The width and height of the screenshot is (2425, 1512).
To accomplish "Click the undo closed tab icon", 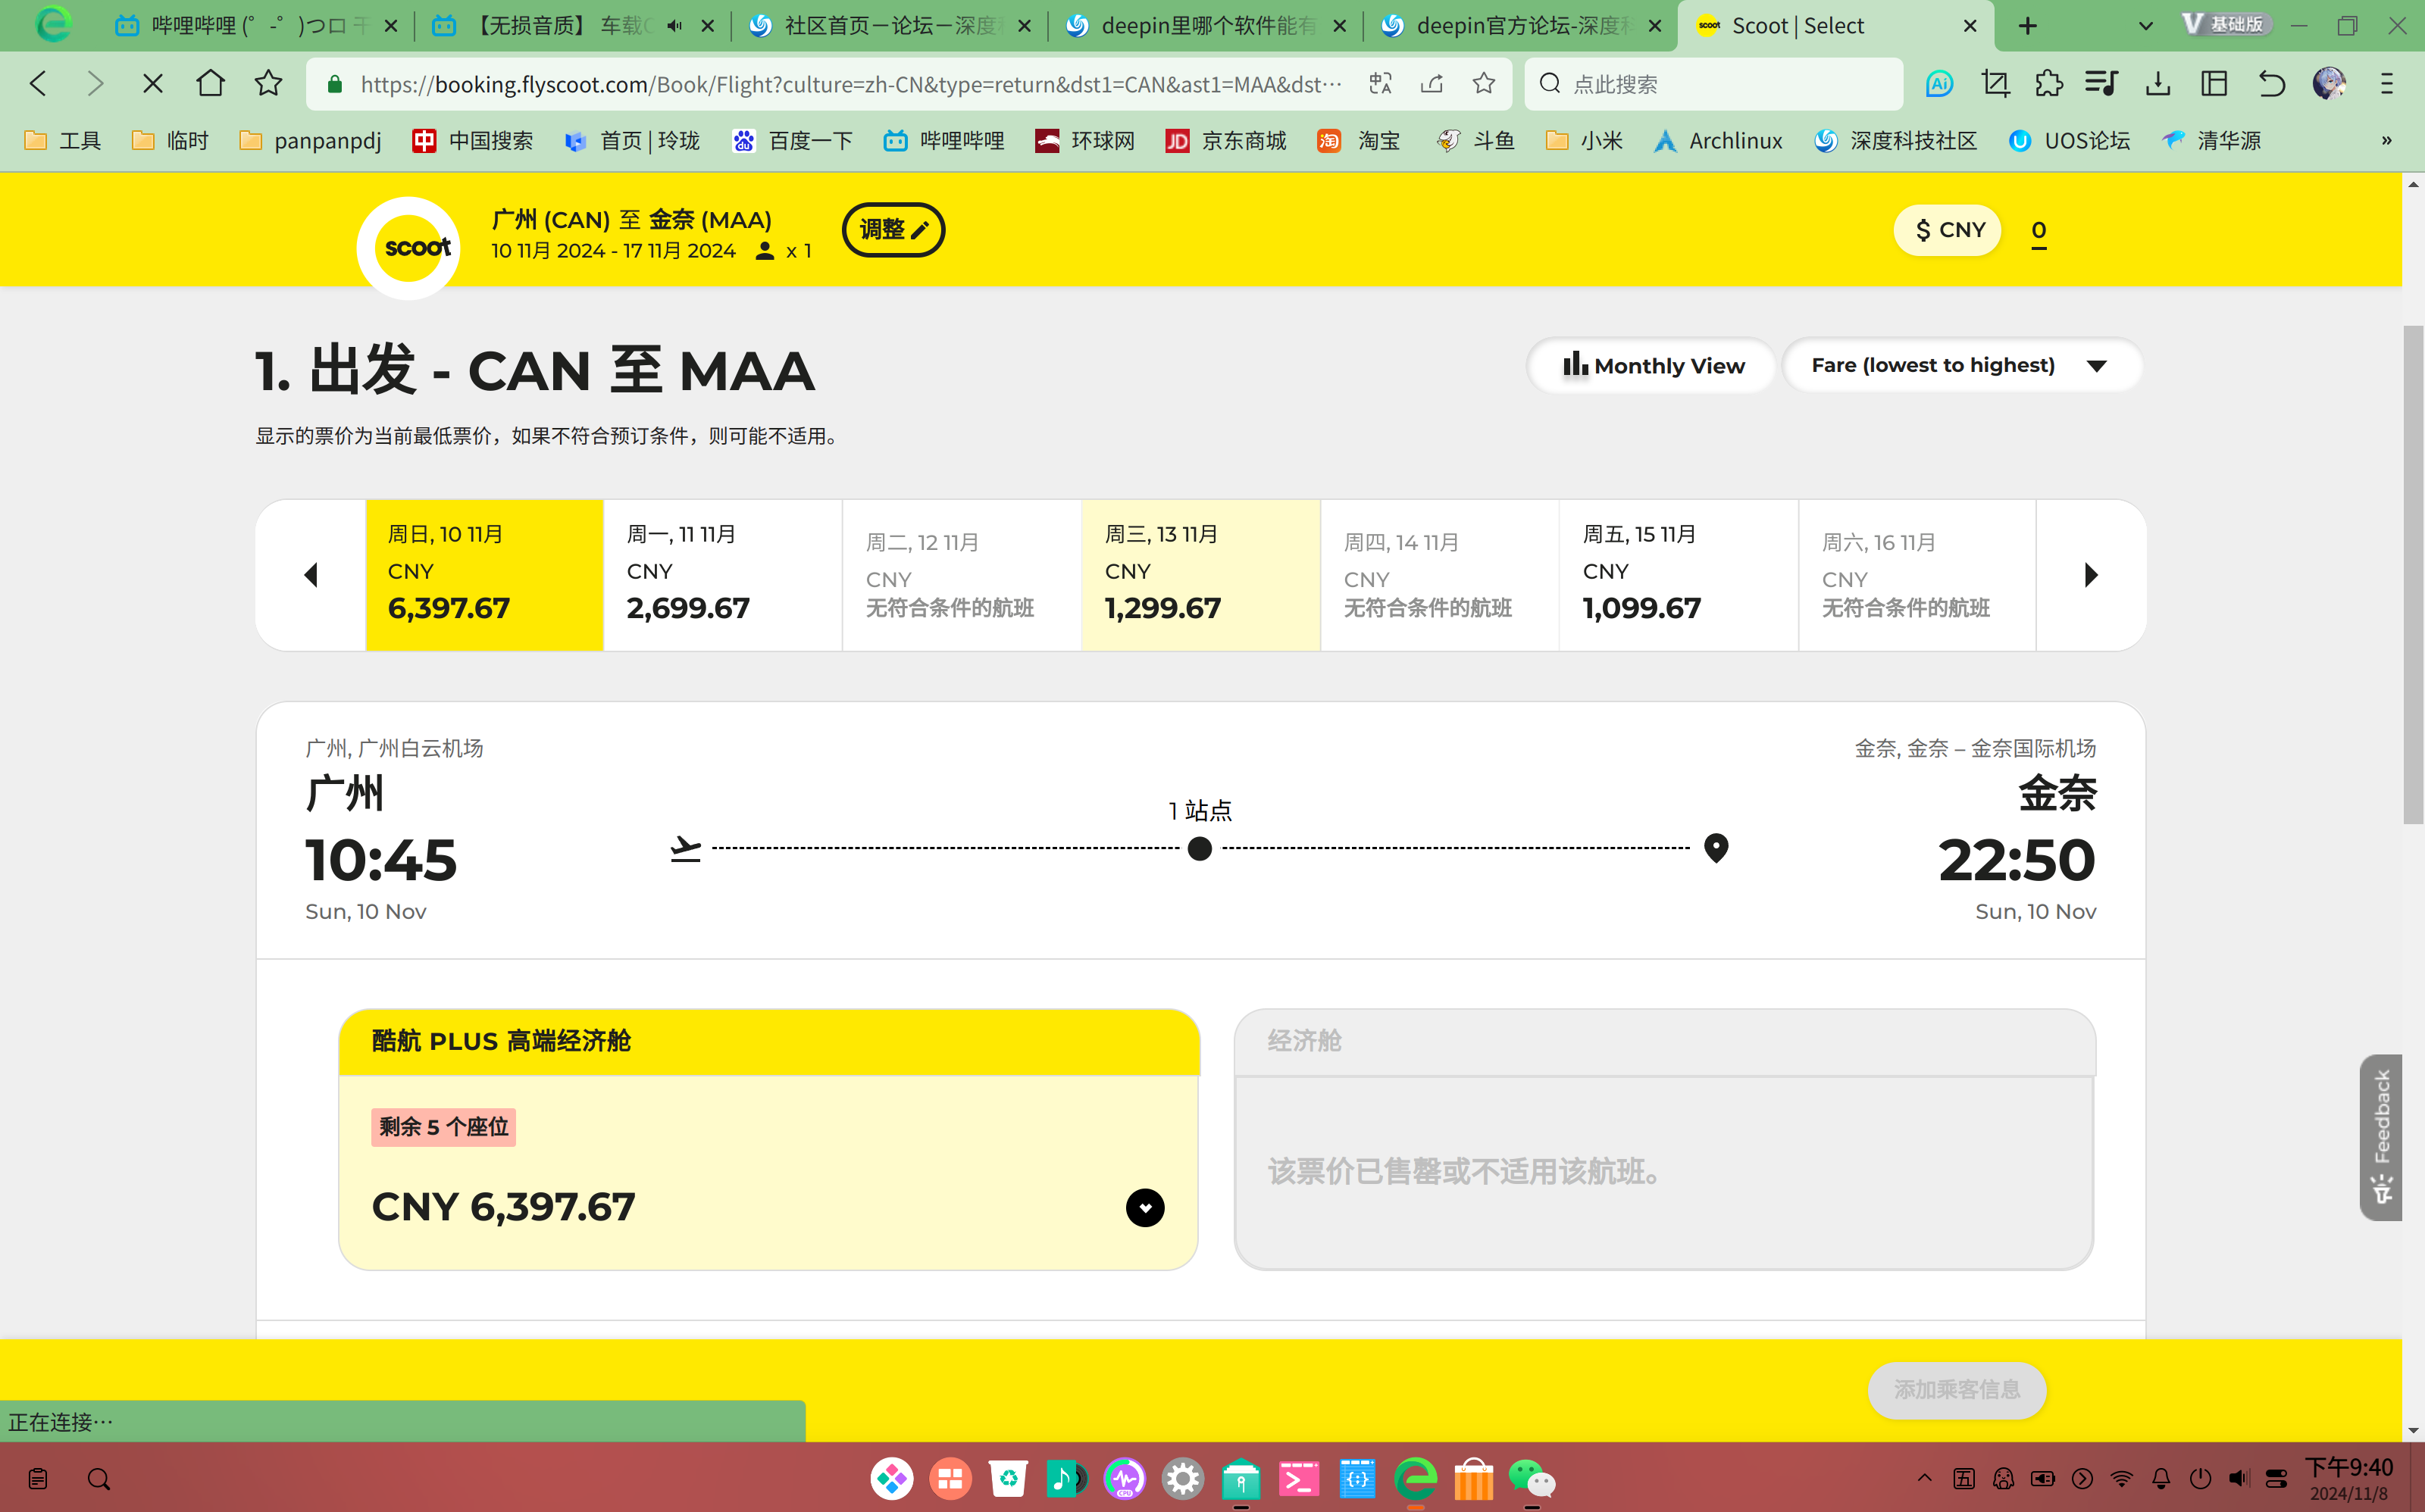I will (x=2272, y=83).
